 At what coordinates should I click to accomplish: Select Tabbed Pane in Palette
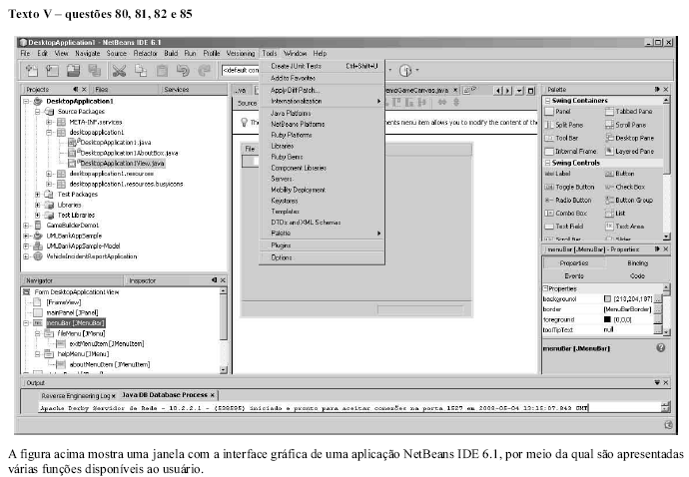(629, 112)
